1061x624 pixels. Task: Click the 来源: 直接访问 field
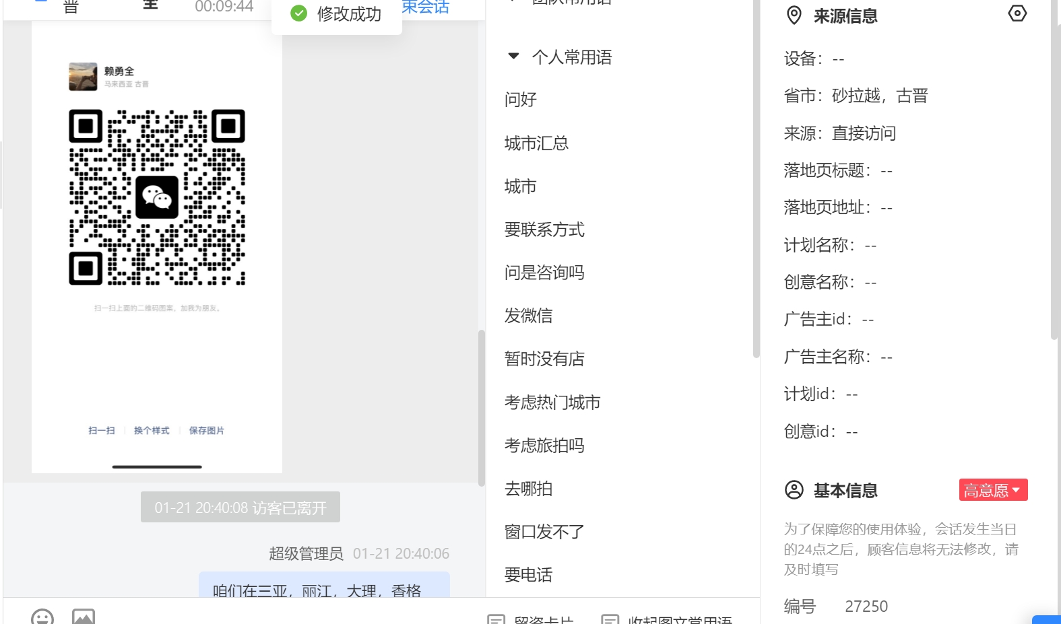[840, 133]
